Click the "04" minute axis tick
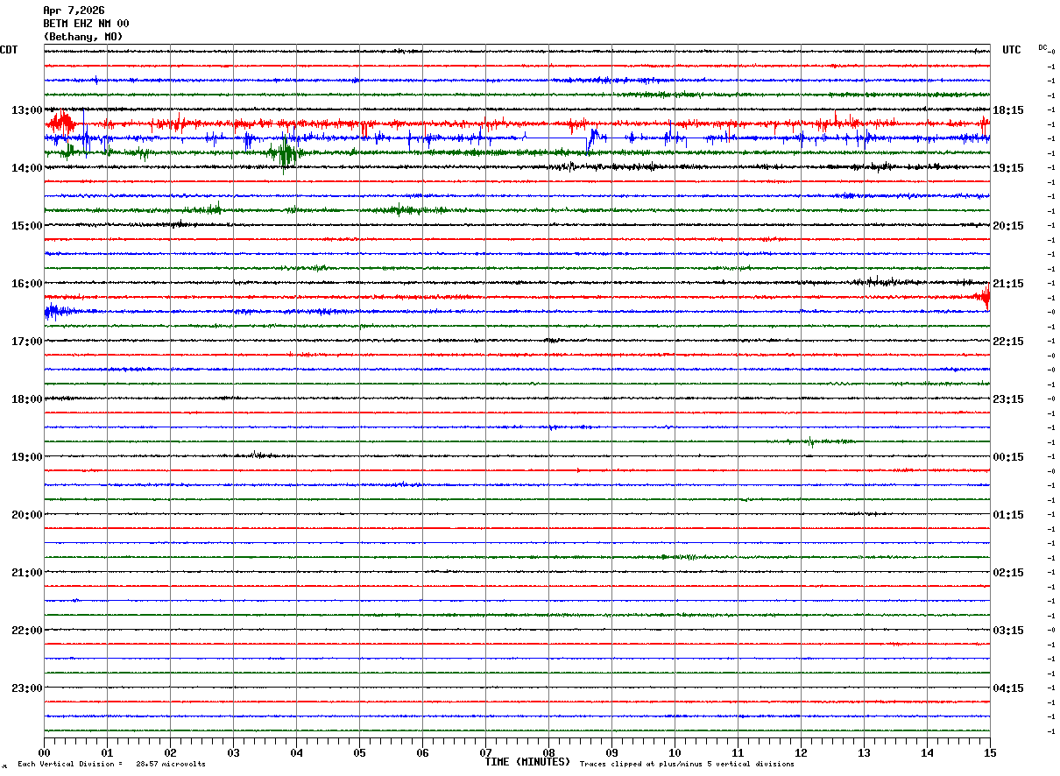 (x=296, y=752)
